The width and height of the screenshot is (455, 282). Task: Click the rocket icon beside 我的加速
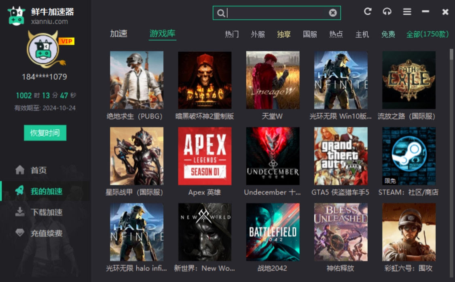(20, 191)
